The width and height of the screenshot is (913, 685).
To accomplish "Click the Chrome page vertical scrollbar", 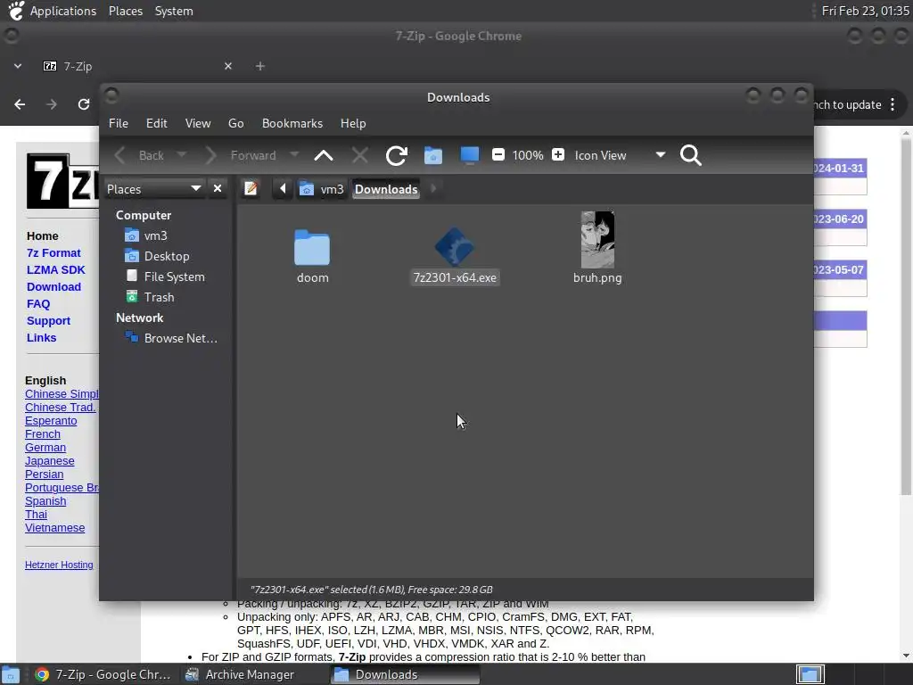I will pos(906,318).
